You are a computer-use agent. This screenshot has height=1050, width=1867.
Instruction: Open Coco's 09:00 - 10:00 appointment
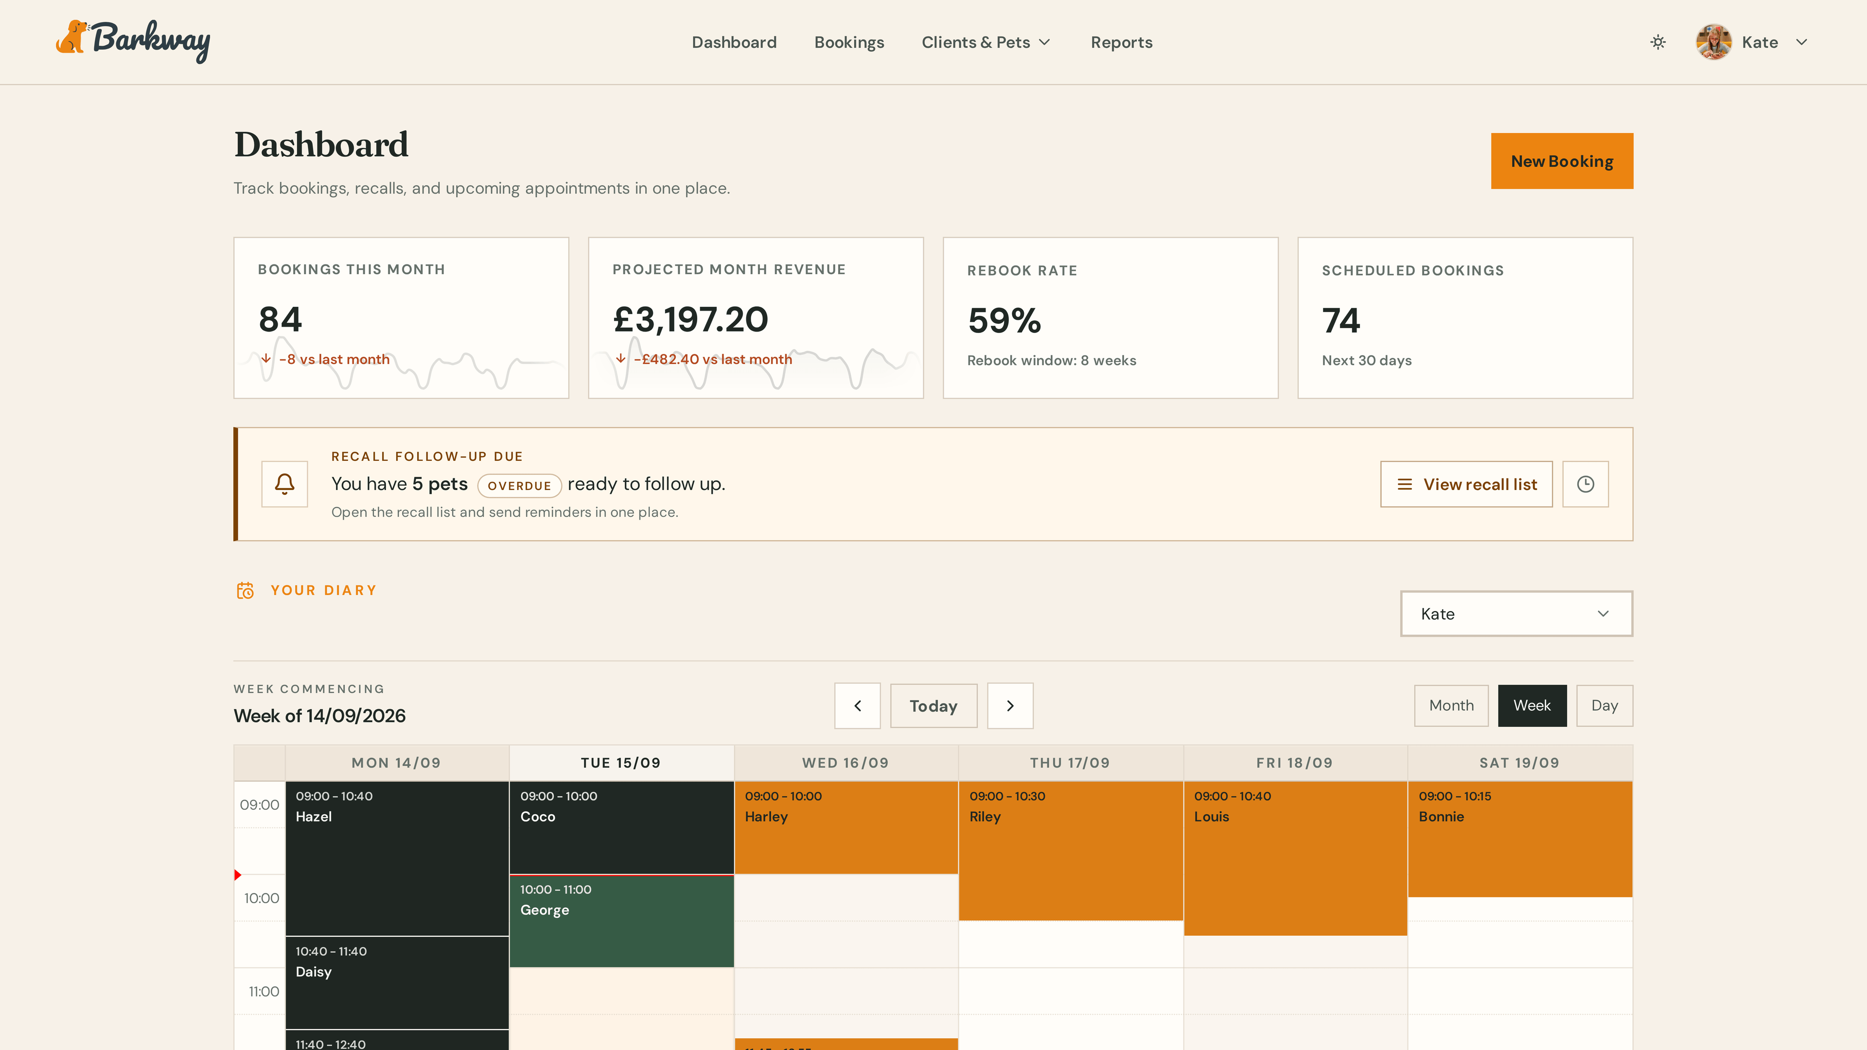[622, 827]
